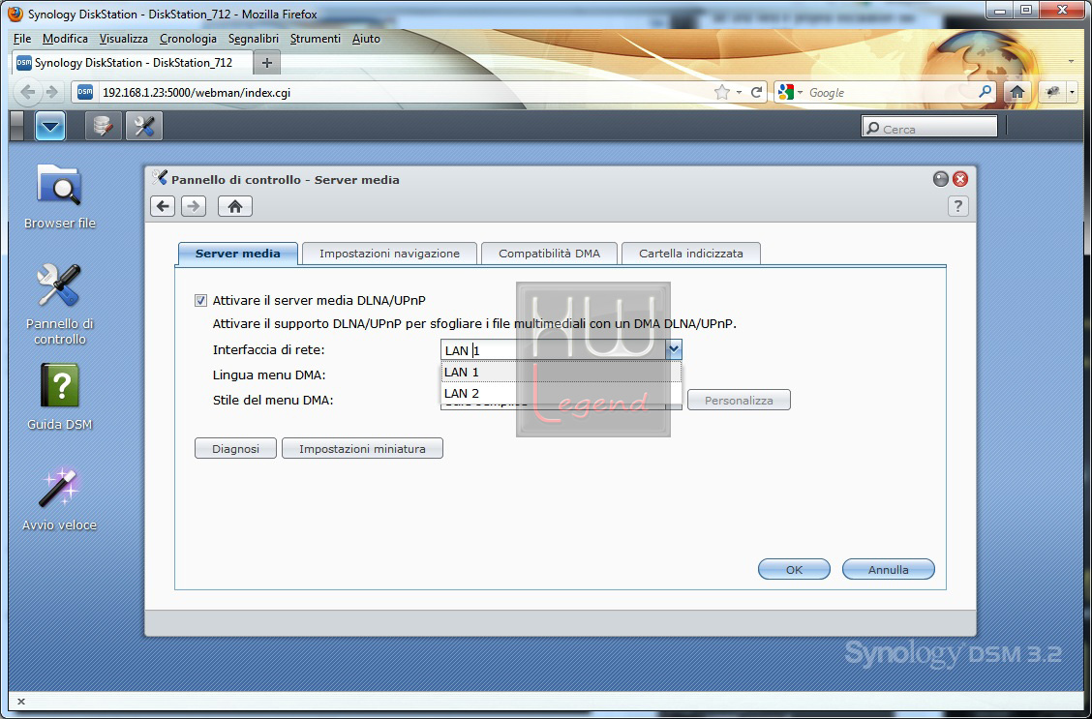Image resolution: width=1092 pixels, height=719 pixels.
Task: Bookmark this page with the star
Action: pyautogui.click(x=722, y=92)
